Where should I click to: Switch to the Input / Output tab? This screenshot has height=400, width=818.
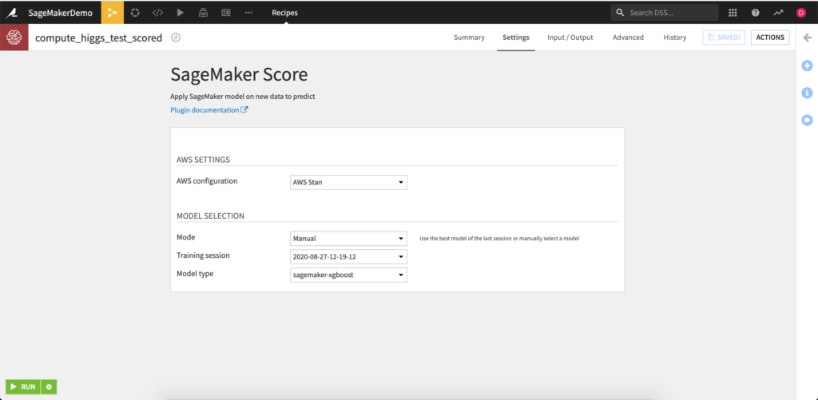(570, 38)
